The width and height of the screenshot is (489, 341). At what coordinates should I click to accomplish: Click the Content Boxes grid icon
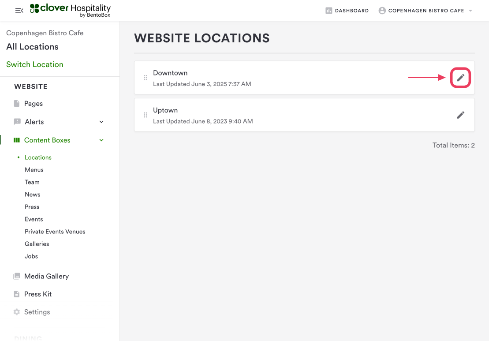coord(16,140)
